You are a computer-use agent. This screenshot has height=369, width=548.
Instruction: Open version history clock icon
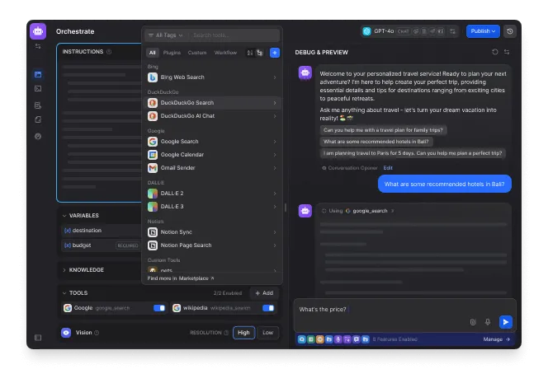[510, 31]
